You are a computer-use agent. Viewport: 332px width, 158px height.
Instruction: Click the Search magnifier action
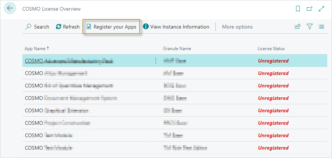tap(37, 27)
